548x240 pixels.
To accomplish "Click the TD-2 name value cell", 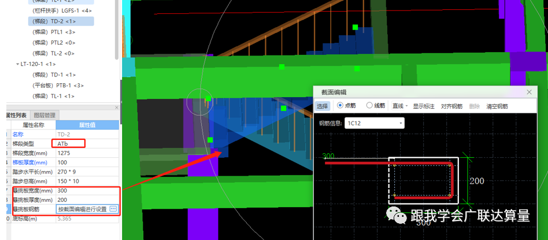I will 87,134.
